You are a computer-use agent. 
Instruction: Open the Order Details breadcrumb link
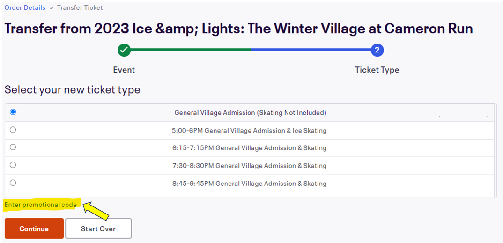click(x=25, y=7)
